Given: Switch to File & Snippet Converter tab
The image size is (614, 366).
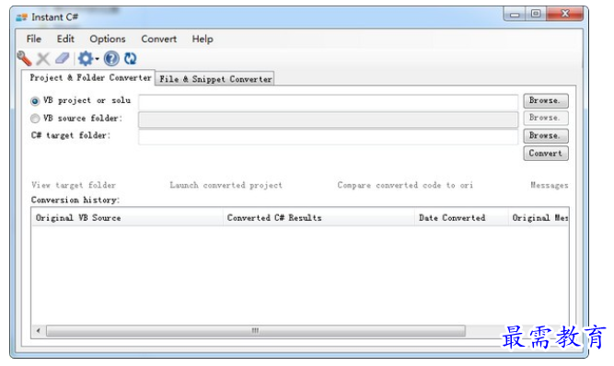Looking at the screenshot, I should pyautogui.click(x=215, y=79).
